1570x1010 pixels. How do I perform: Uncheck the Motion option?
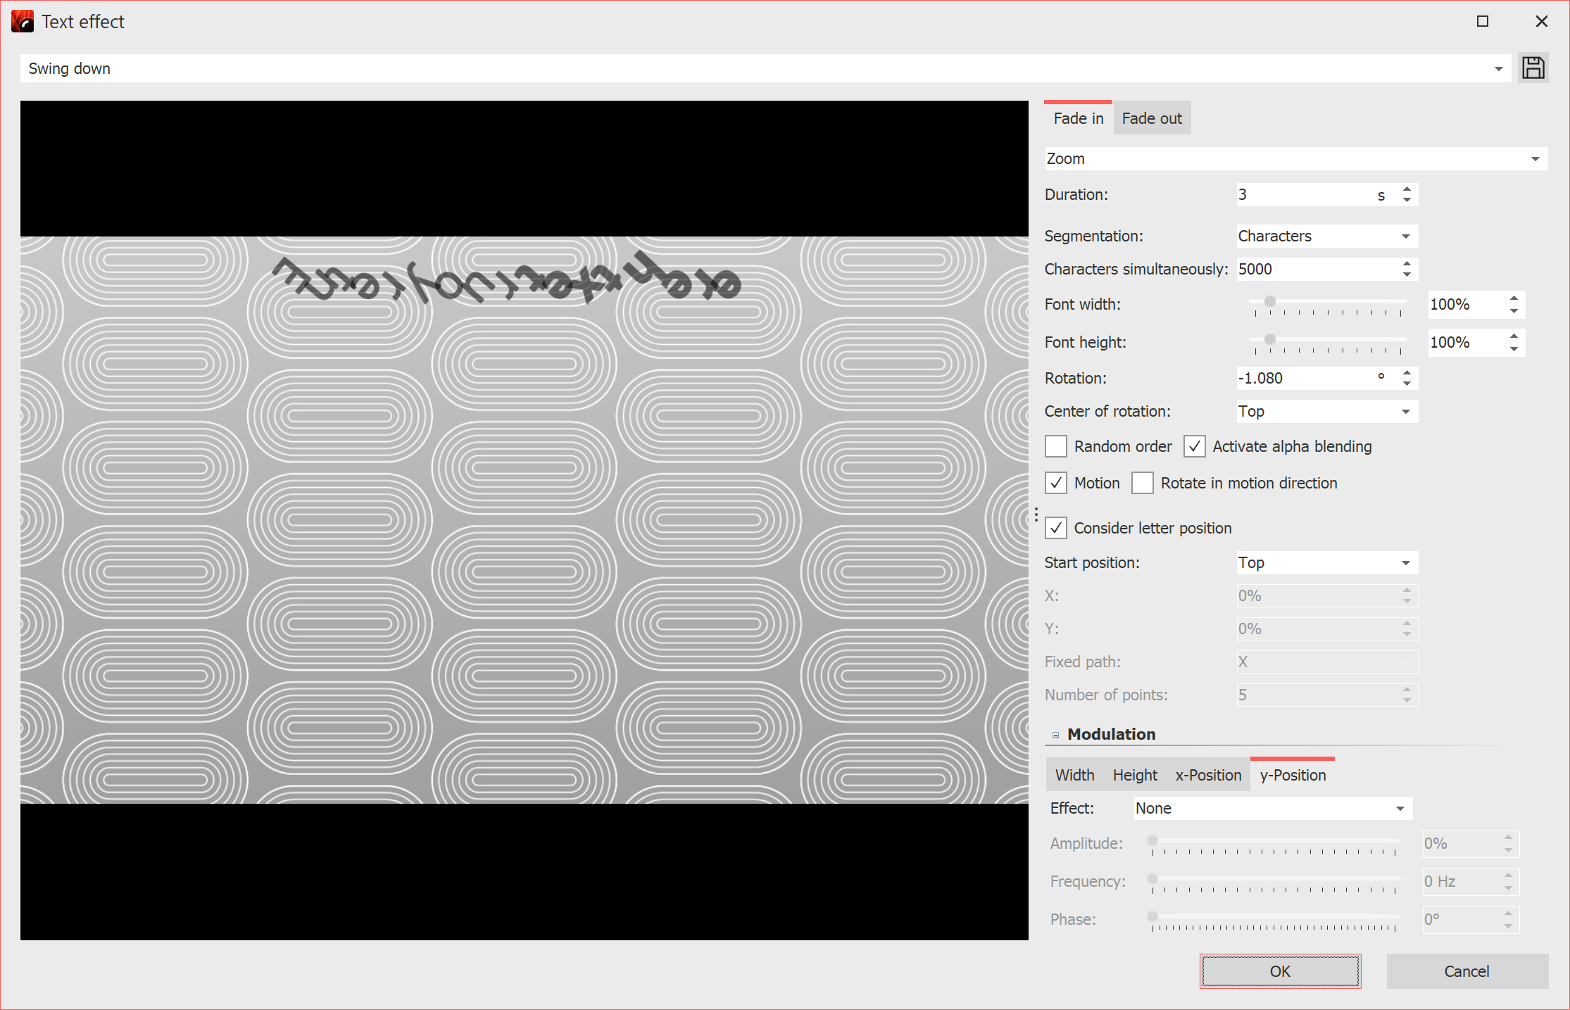click(1055, 483)
